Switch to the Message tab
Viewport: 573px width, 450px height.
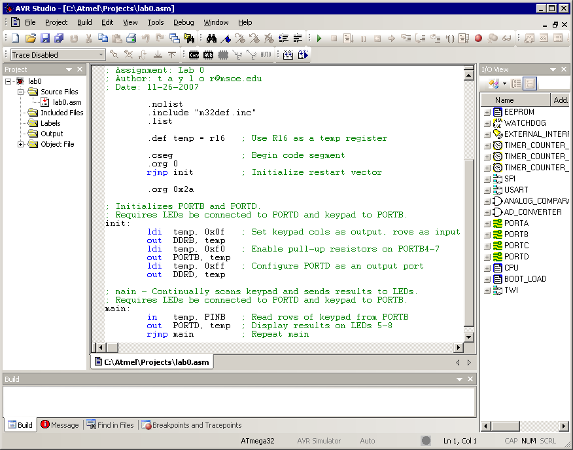pyautogui.click(x=60, y=425)
